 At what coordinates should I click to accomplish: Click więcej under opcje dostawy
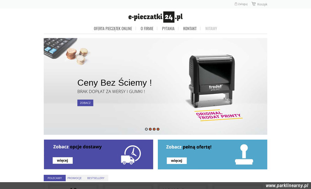pos(63,161)
